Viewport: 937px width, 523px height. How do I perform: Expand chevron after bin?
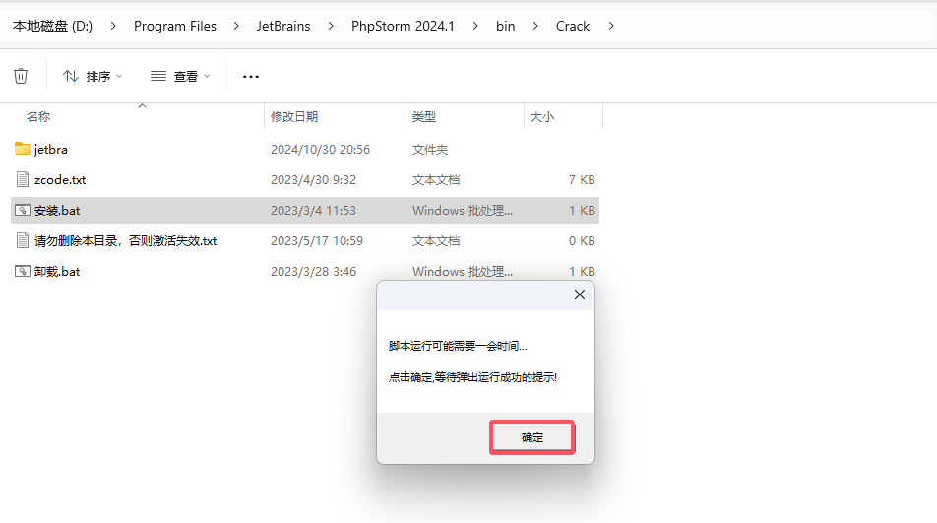534,26
